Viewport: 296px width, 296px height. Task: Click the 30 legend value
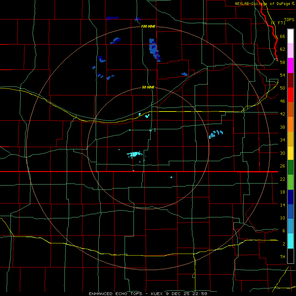coord(283,153)
